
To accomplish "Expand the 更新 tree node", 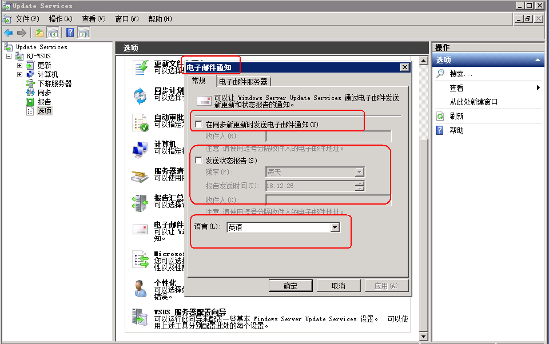I will (x=19, y=65).
